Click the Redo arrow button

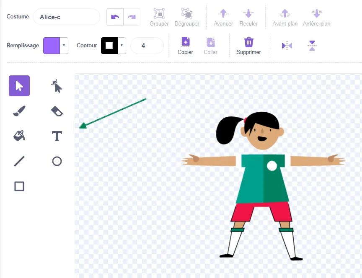[x=132, y=17]
